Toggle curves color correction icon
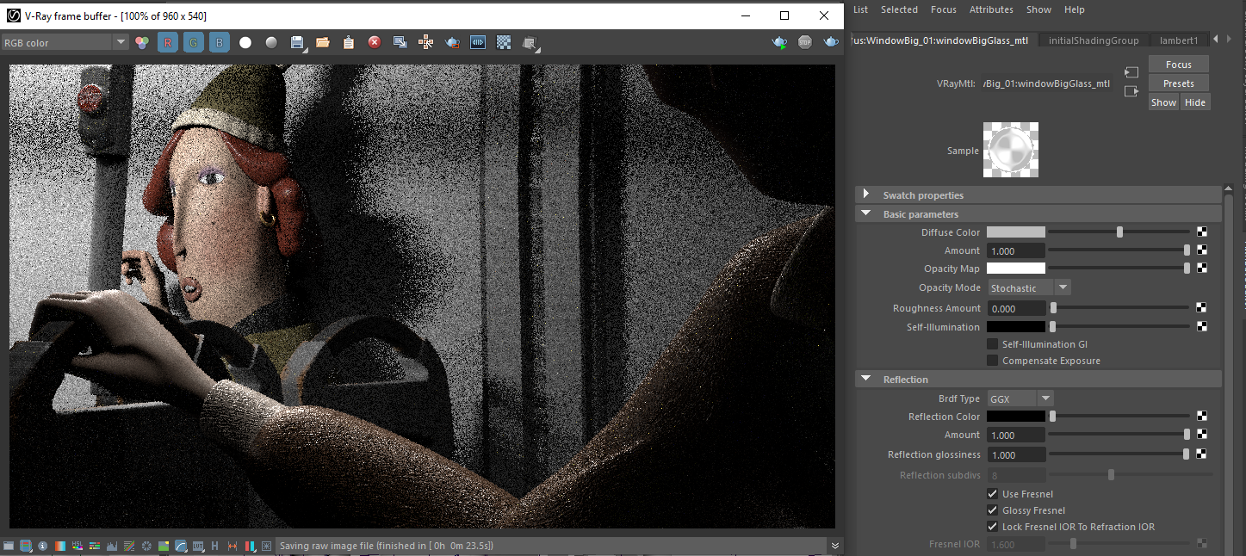 pyautogui.click(x=129, y=546)
